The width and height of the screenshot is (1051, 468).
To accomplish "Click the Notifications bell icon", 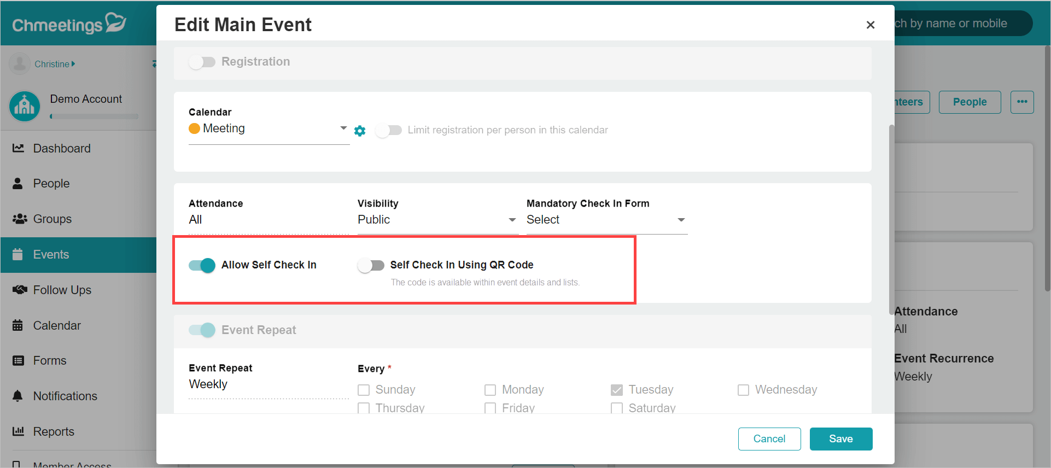I will [17, 396].
